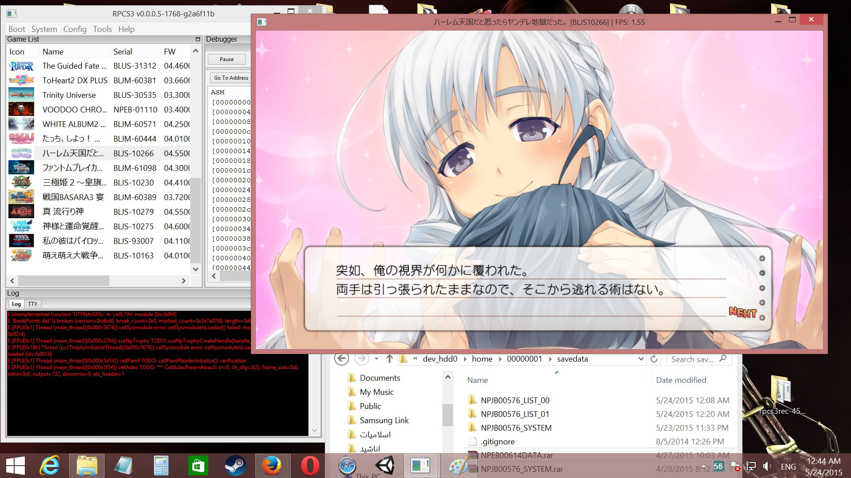851x478 pixels.
Task: Open the Tools menu
Action: coord(102,29)
